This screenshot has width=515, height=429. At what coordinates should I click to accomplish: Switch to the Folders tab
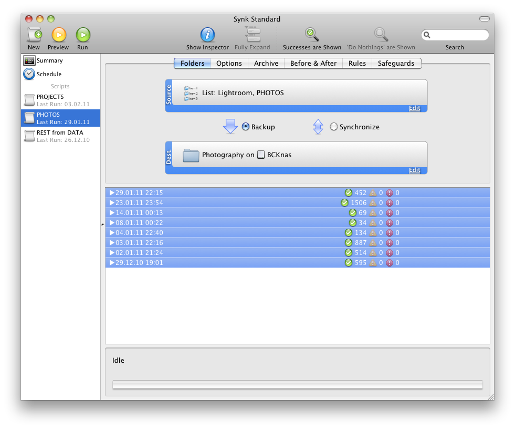click(192, 63)
